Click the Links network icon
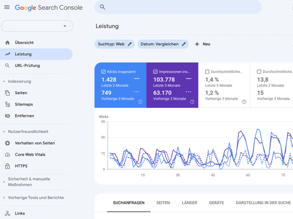This screenshot has width=293, height=219. 8,213
